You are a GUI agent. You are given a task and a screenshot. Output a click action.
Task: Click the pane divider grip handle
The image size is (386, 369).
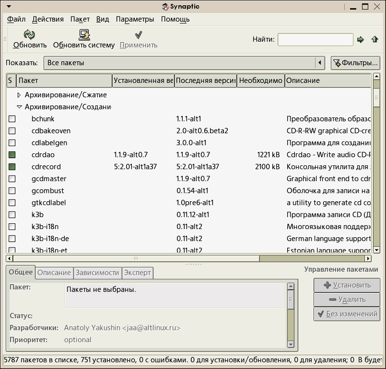(194, 264)
